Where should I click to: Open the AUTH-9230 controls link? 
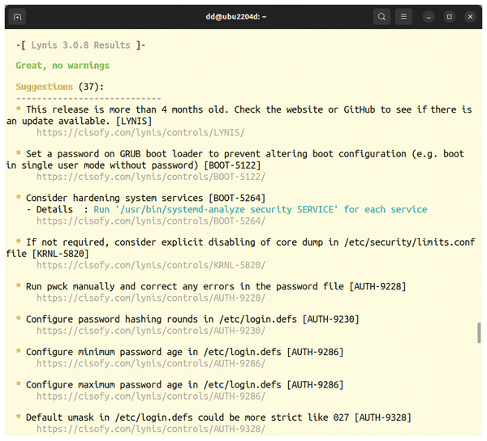(151, 331)
